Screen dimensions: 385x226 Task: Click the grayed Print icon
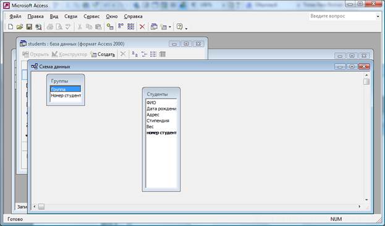click(50, 26)
